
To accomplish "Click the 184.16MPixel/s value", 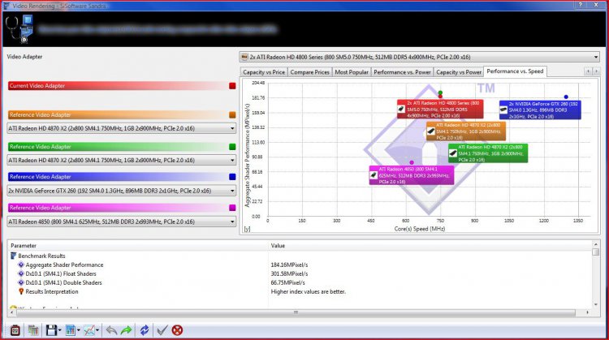I will pyautogui.click(x=289, y=265).
